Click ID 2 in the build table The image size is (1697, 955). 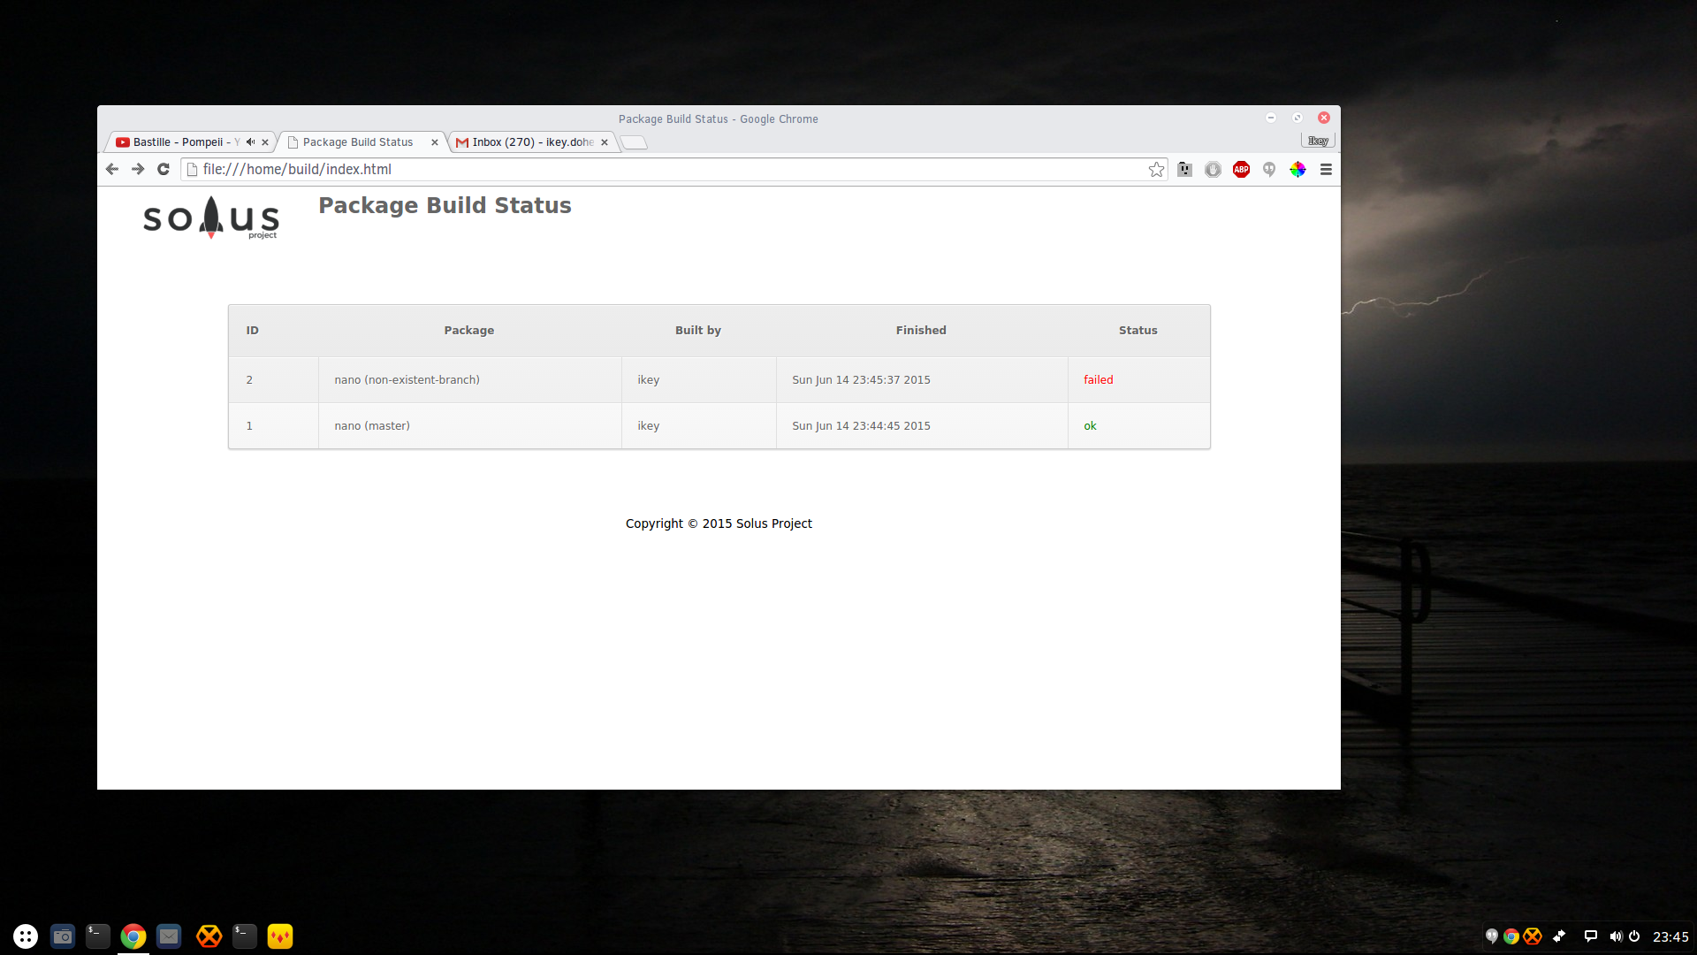click(x=249, y=379)
